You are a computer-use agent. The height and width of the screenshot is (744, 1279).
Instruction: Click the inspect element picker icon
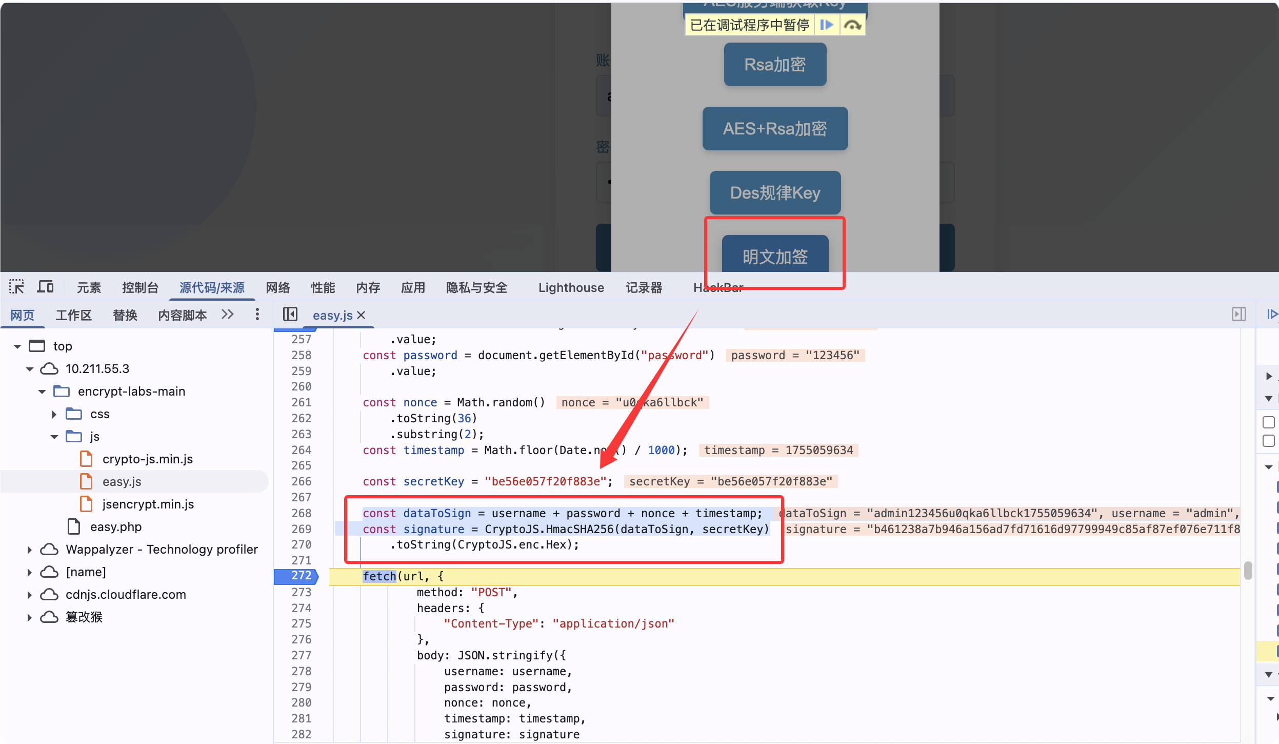tap(16, 287)
